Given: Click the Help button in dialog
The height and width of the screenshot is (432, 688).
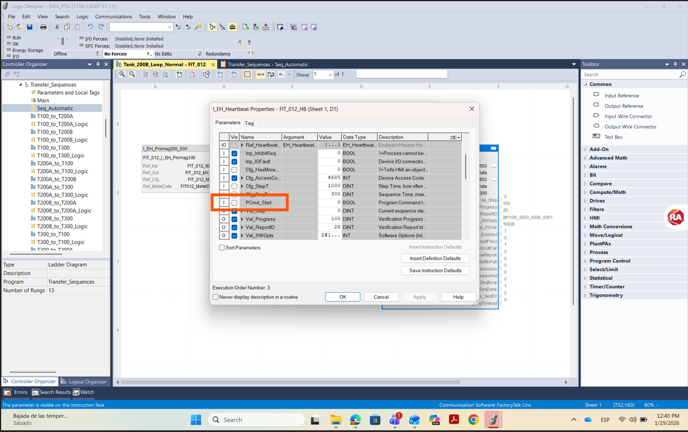Looking at the screenshot, I should pos(458,297).
